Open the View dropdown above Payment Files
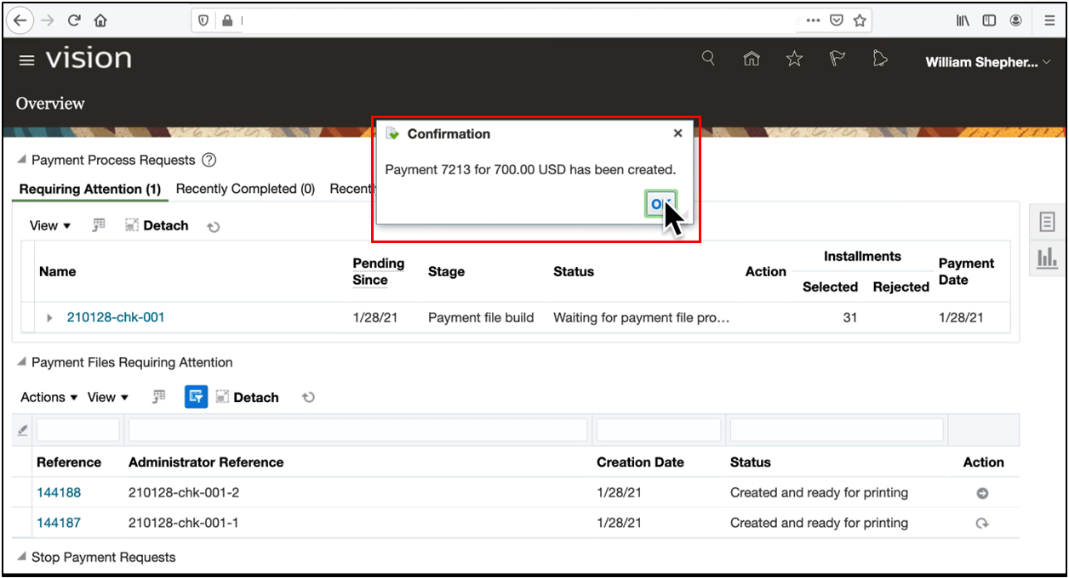This screenshot has height=578, width=1069. [102, 397]
